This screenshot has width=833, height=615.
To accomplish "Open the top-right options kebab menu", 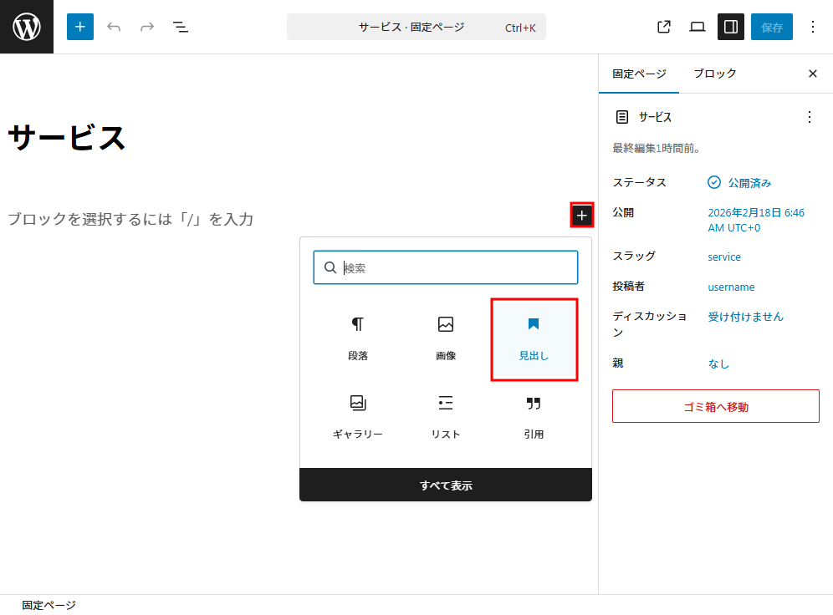I will coord(812,27).
